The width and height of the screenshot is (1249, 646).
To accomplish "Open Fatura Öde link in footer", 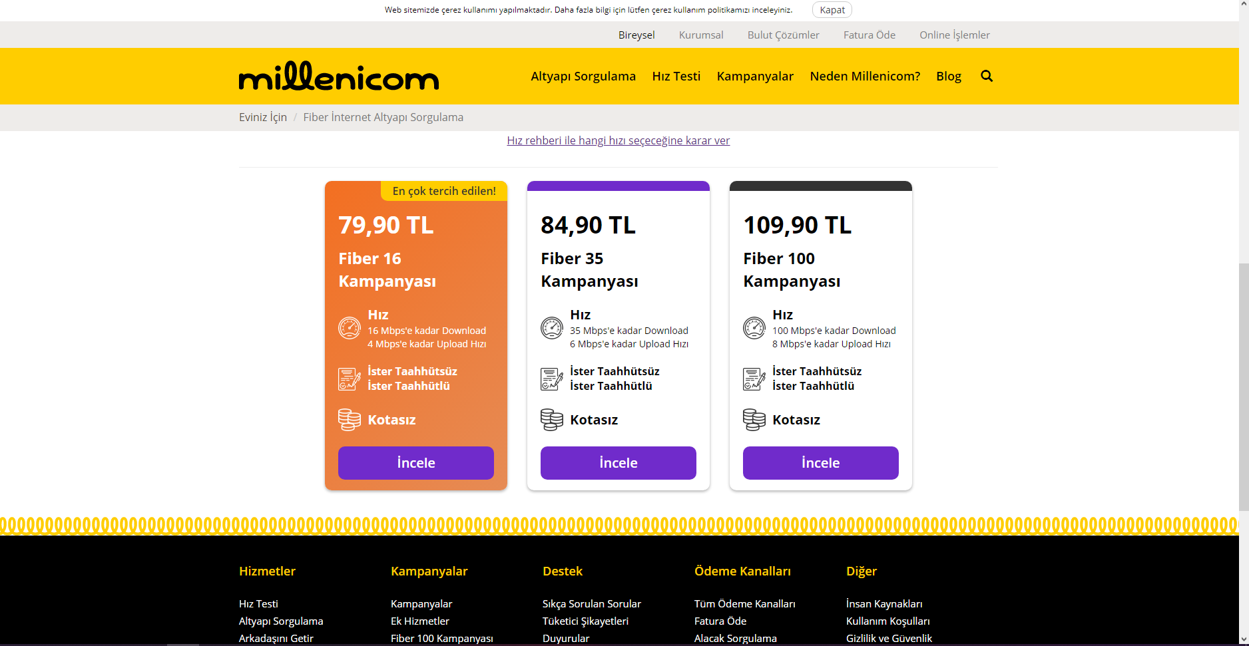I will coord(720,621).
